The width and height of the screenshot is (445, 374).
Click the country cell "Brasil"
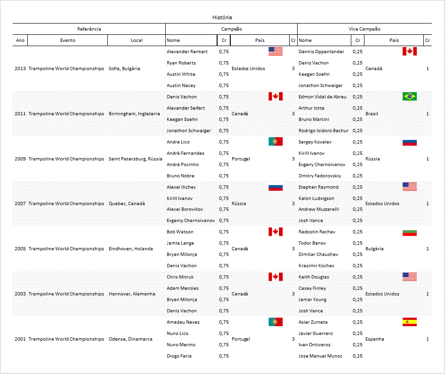point(372,113)
